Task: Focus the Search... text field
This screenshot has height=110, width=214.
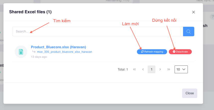Action: 97,31
